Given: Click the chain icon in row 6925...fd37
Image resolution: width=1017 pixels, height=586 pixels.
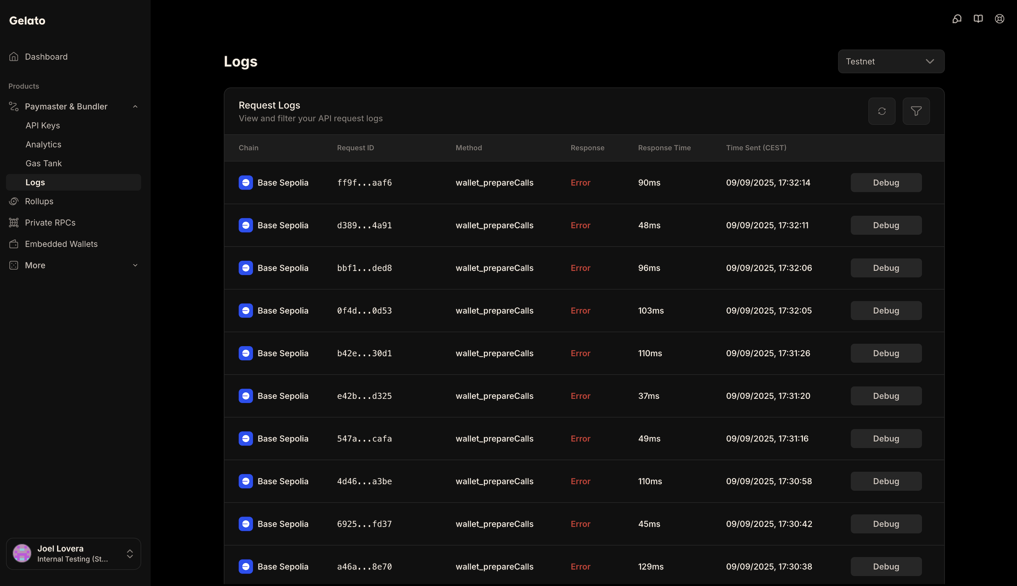Looking at the screenshot, I should (x=246, y=524).
